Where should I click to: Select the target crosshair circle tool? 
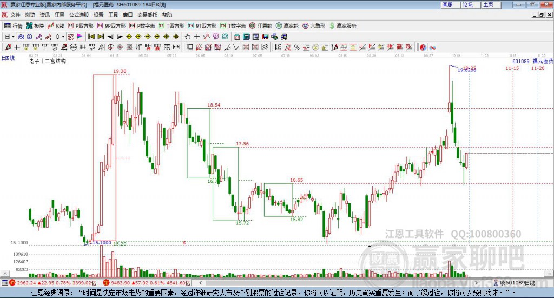(110, 47)
